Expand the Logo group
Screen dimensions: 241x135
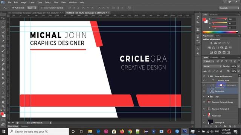point(208,97)
